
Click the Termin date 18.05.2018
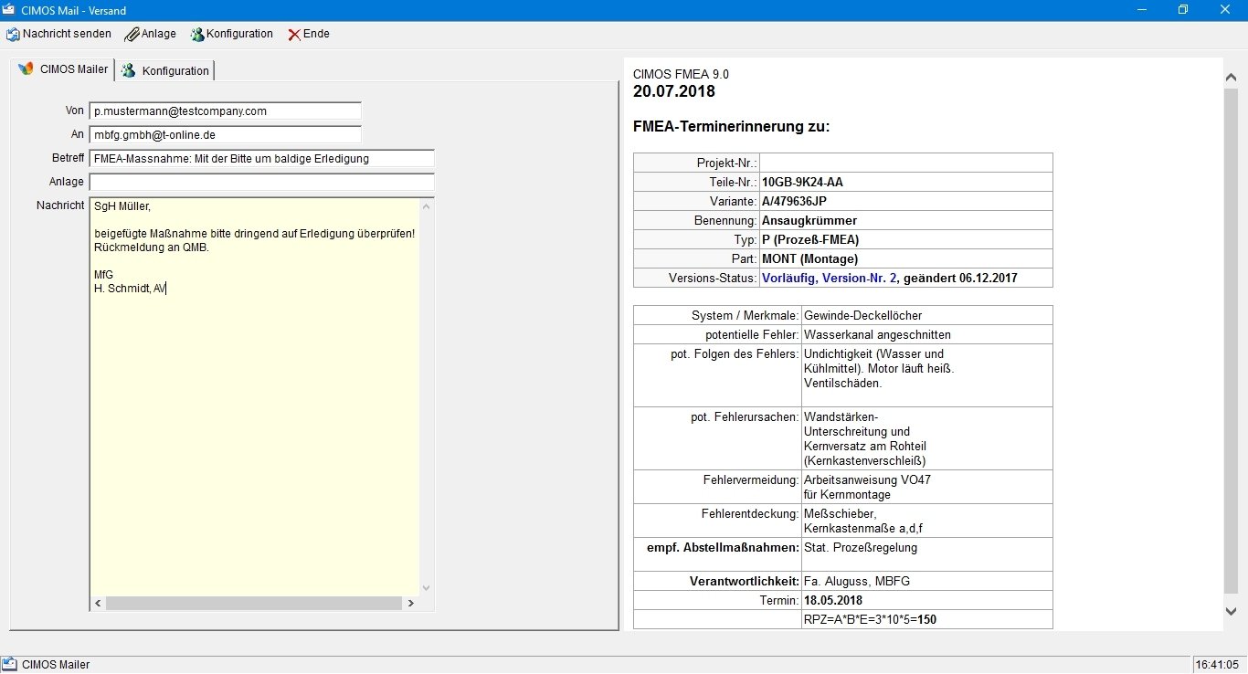pos(833,600)
